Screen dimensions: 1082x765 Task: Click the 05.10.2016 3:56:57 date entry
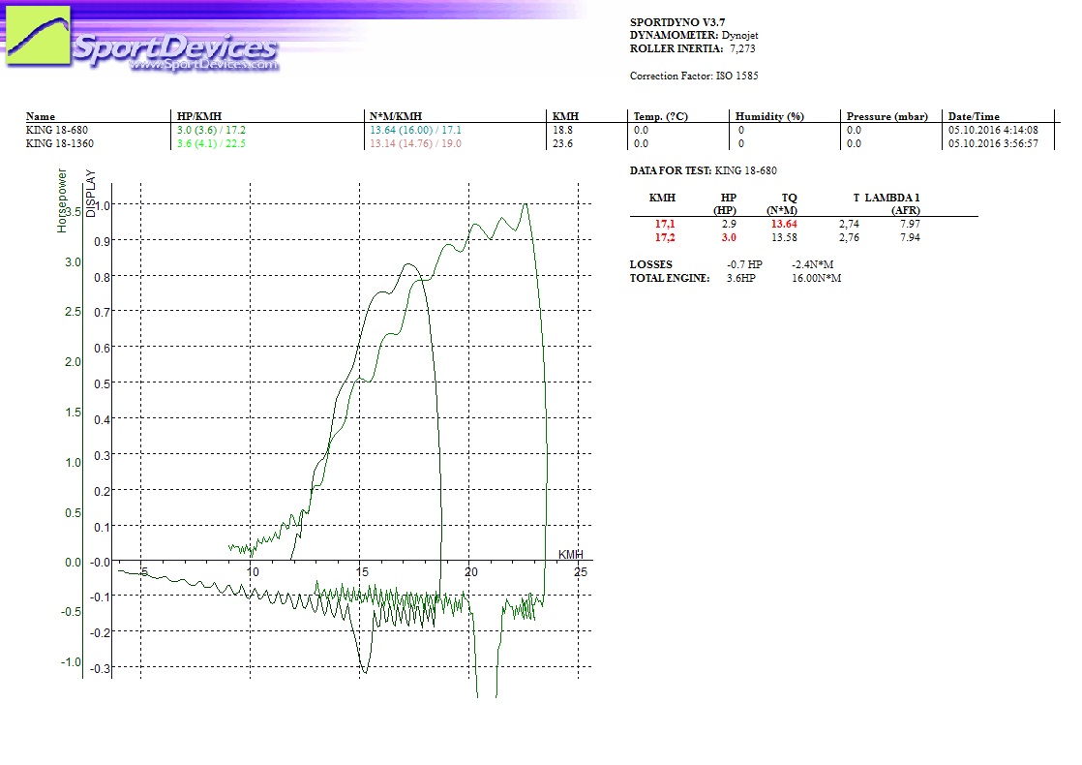point(993,142)
